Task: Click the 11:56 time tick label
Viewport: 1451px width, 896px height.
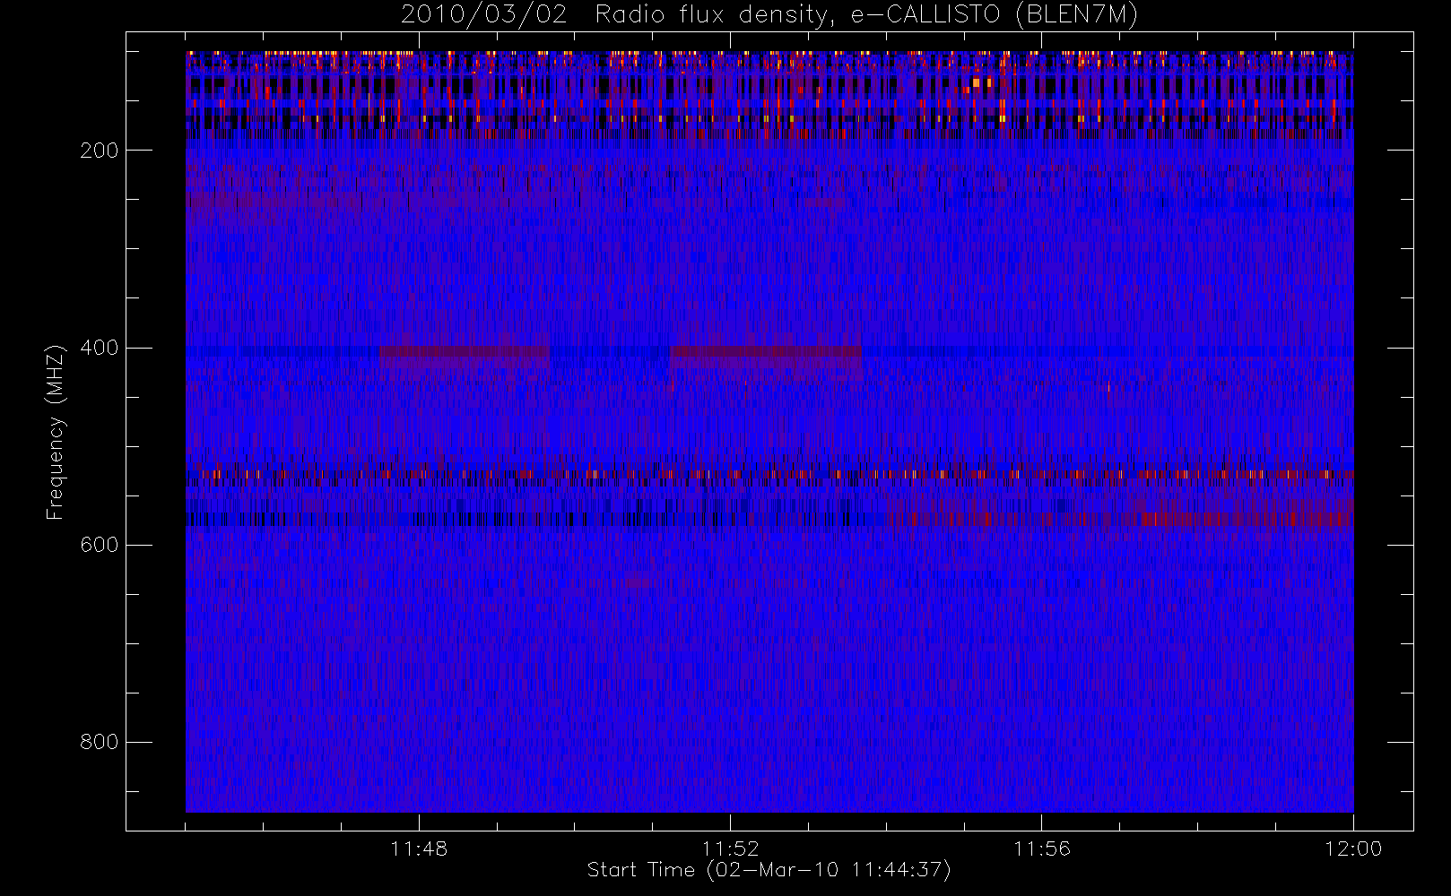Action: (1041, 849)
